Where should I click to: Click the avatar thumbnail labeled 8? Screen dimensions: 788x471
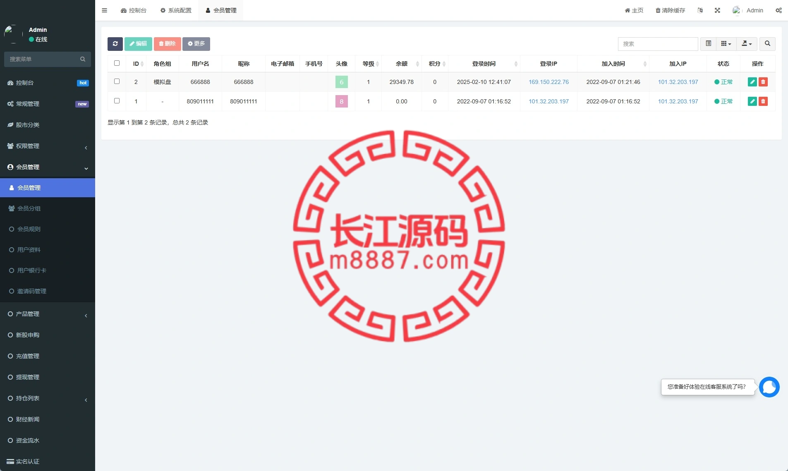(x=342, y=101)
